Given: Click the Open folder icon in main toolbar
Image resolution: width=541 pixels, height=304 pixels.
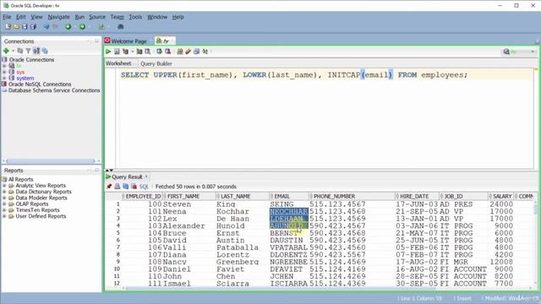Looking at the screenshot, I should click(x=16, y=26).
